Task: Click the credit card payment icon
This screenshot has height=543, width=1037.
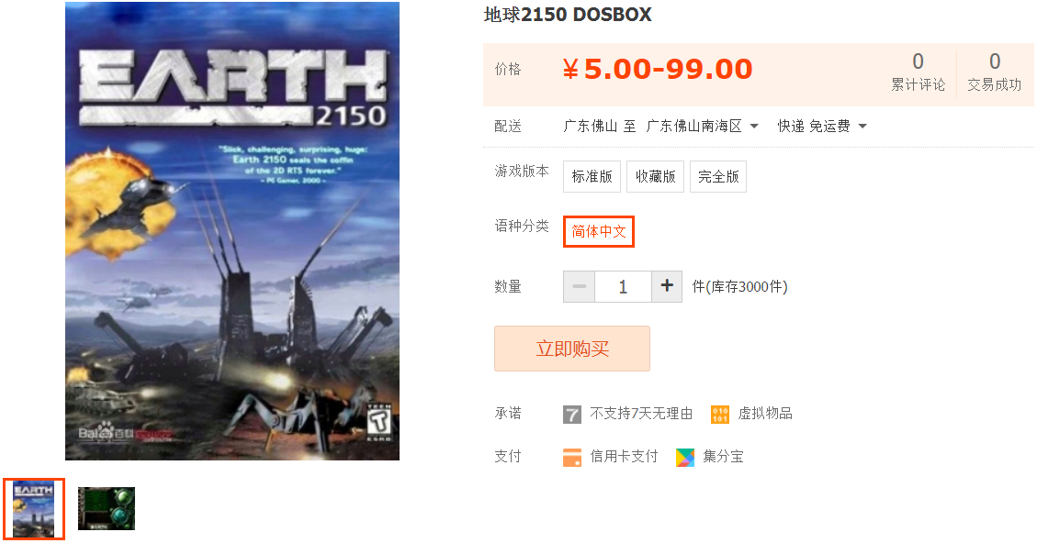Action: [x=572, y=457]
